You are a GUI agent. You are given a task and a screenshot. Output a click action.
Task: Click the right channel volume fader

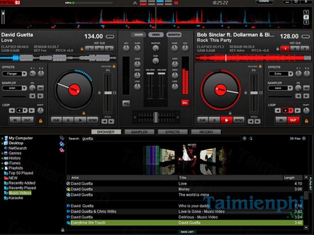[x=161, y=74]
